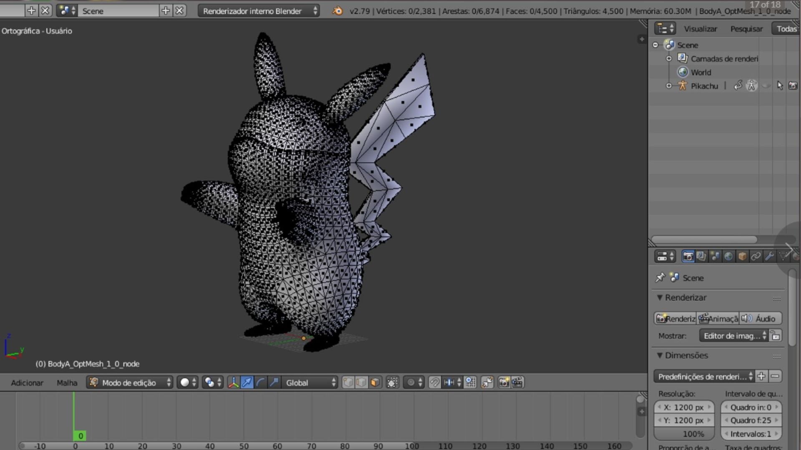This screenshot has height=450, width=801.
Task: Open the pivot point dropdown
Action: pyautogui.click(x=213, y=382)
